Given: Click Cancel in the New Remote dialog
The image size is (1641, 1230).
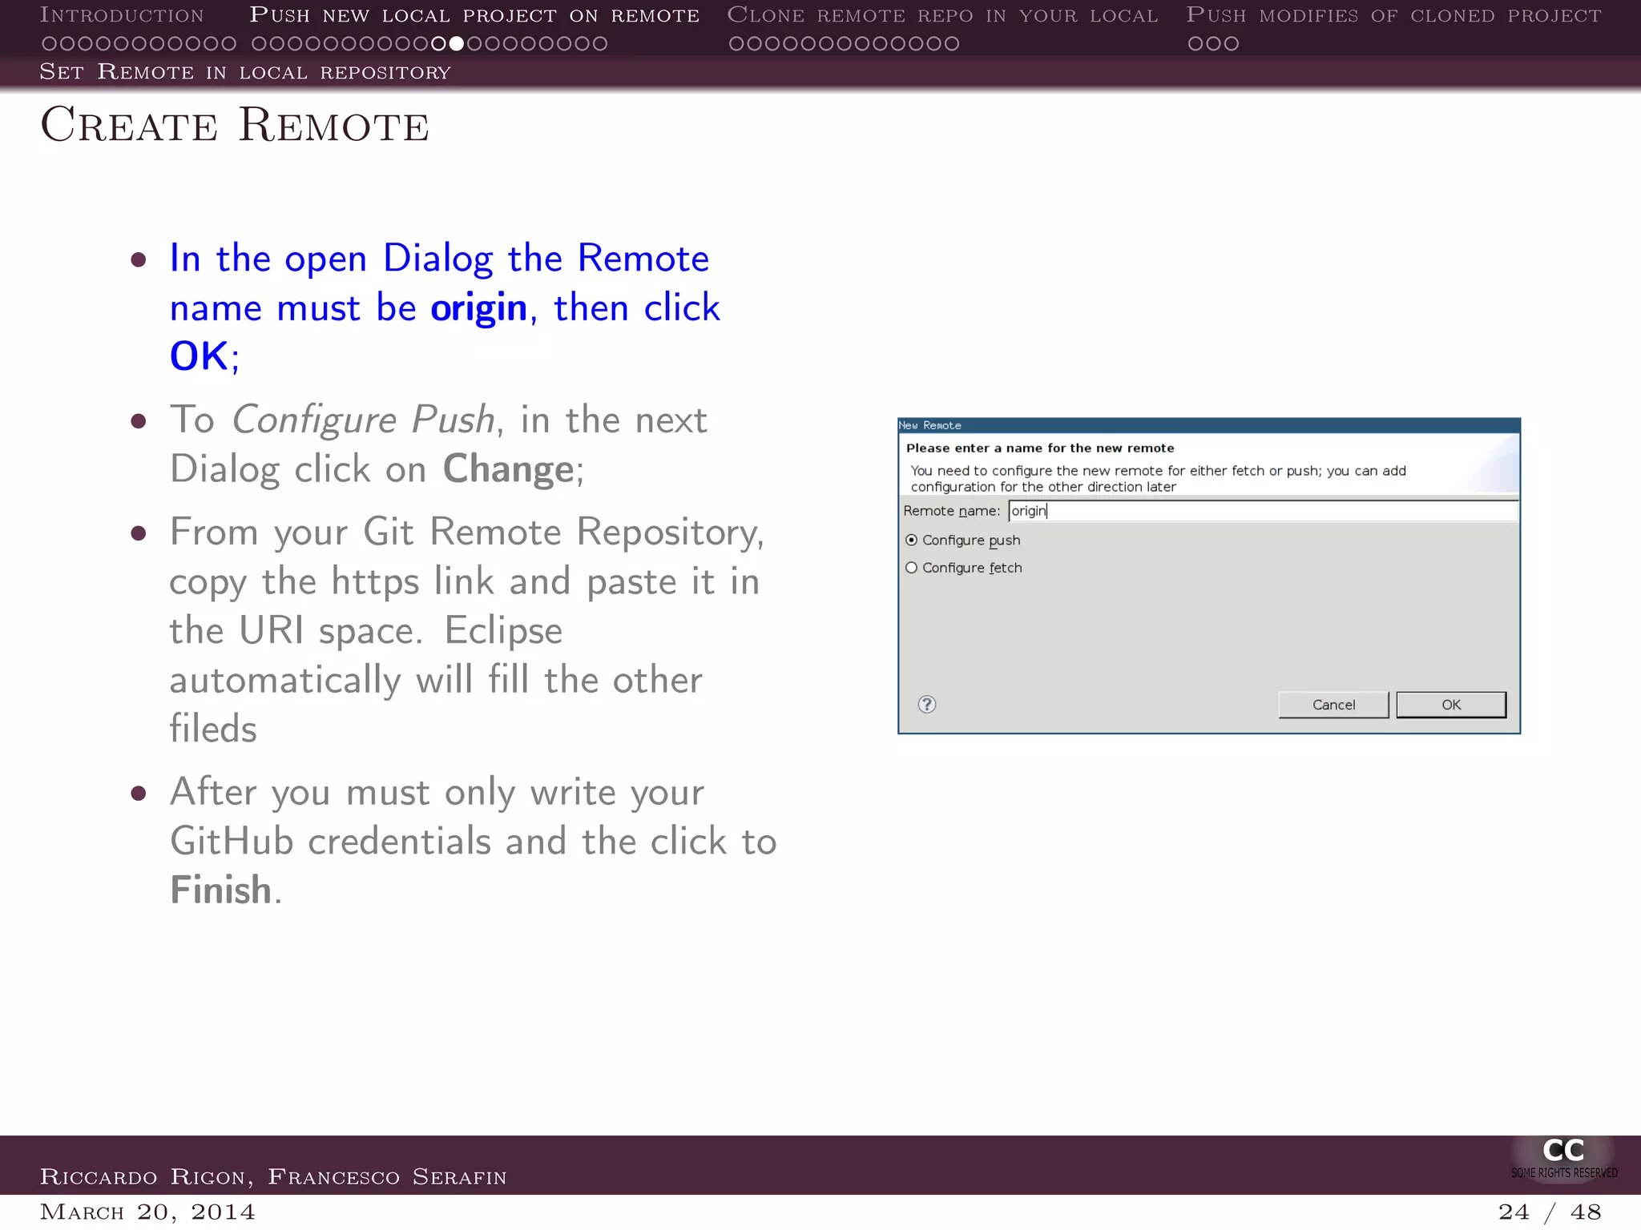Looking at the screenshot, I should point(1333,705).
